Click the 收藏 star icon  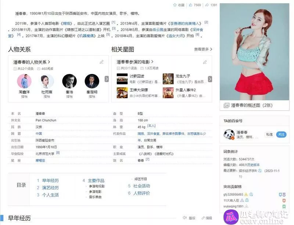175,5
